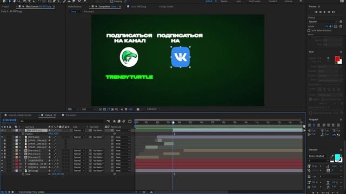
Task: Click Pre-comp 1 breadcrumb in the viewer
Action: coord(89,11)
